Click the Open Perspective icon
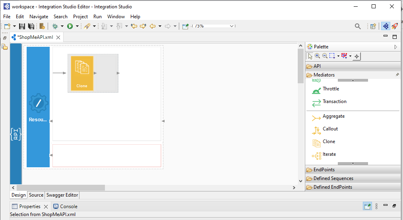The image size is (403, 220). coord(373,26)
